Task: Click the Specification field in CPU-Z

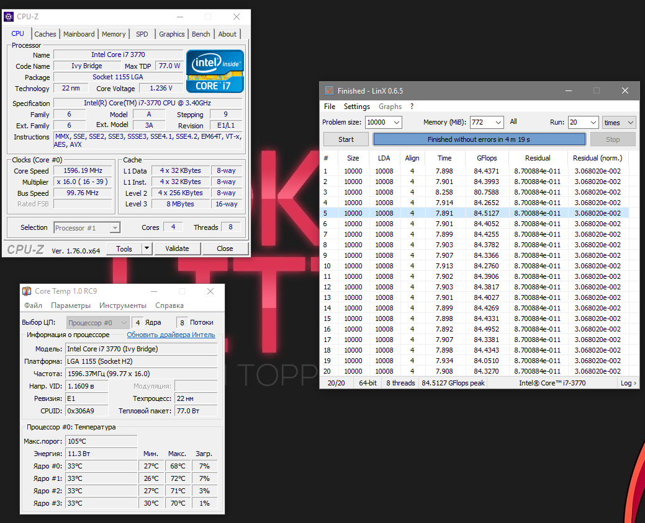Action: point(148,103)
